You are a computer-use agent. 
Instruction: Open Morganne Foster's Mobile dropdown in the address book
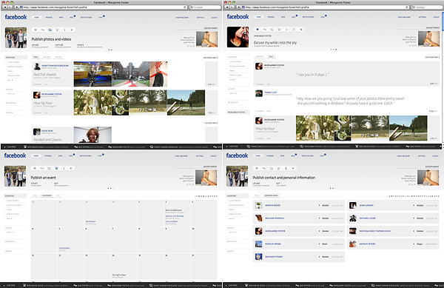(x=320, y=231)
